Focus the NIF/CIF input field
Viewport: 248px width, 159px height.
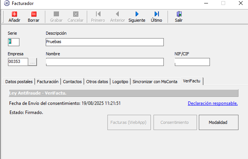[192, 62]
